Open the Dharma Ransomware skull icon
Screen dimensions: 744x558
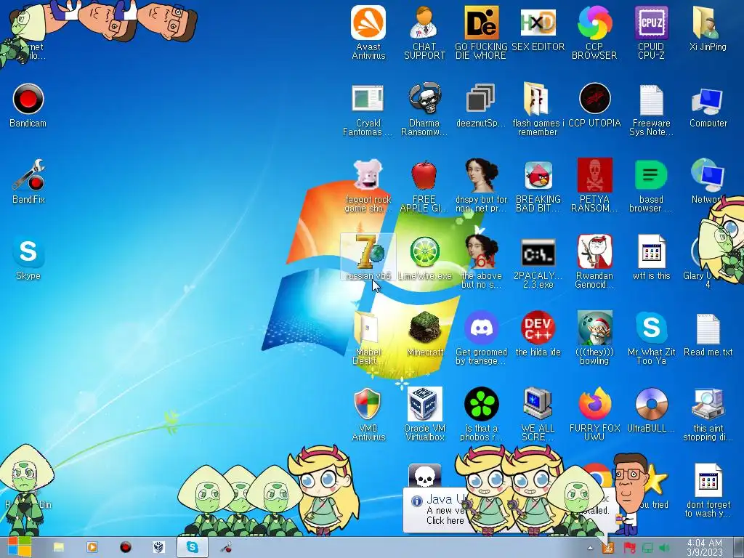coord(424,110)
